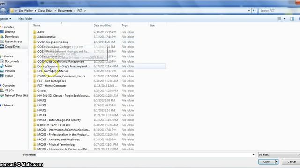
Task: Select MC204 - Medical Terminology folder
Action: point(56,145)
